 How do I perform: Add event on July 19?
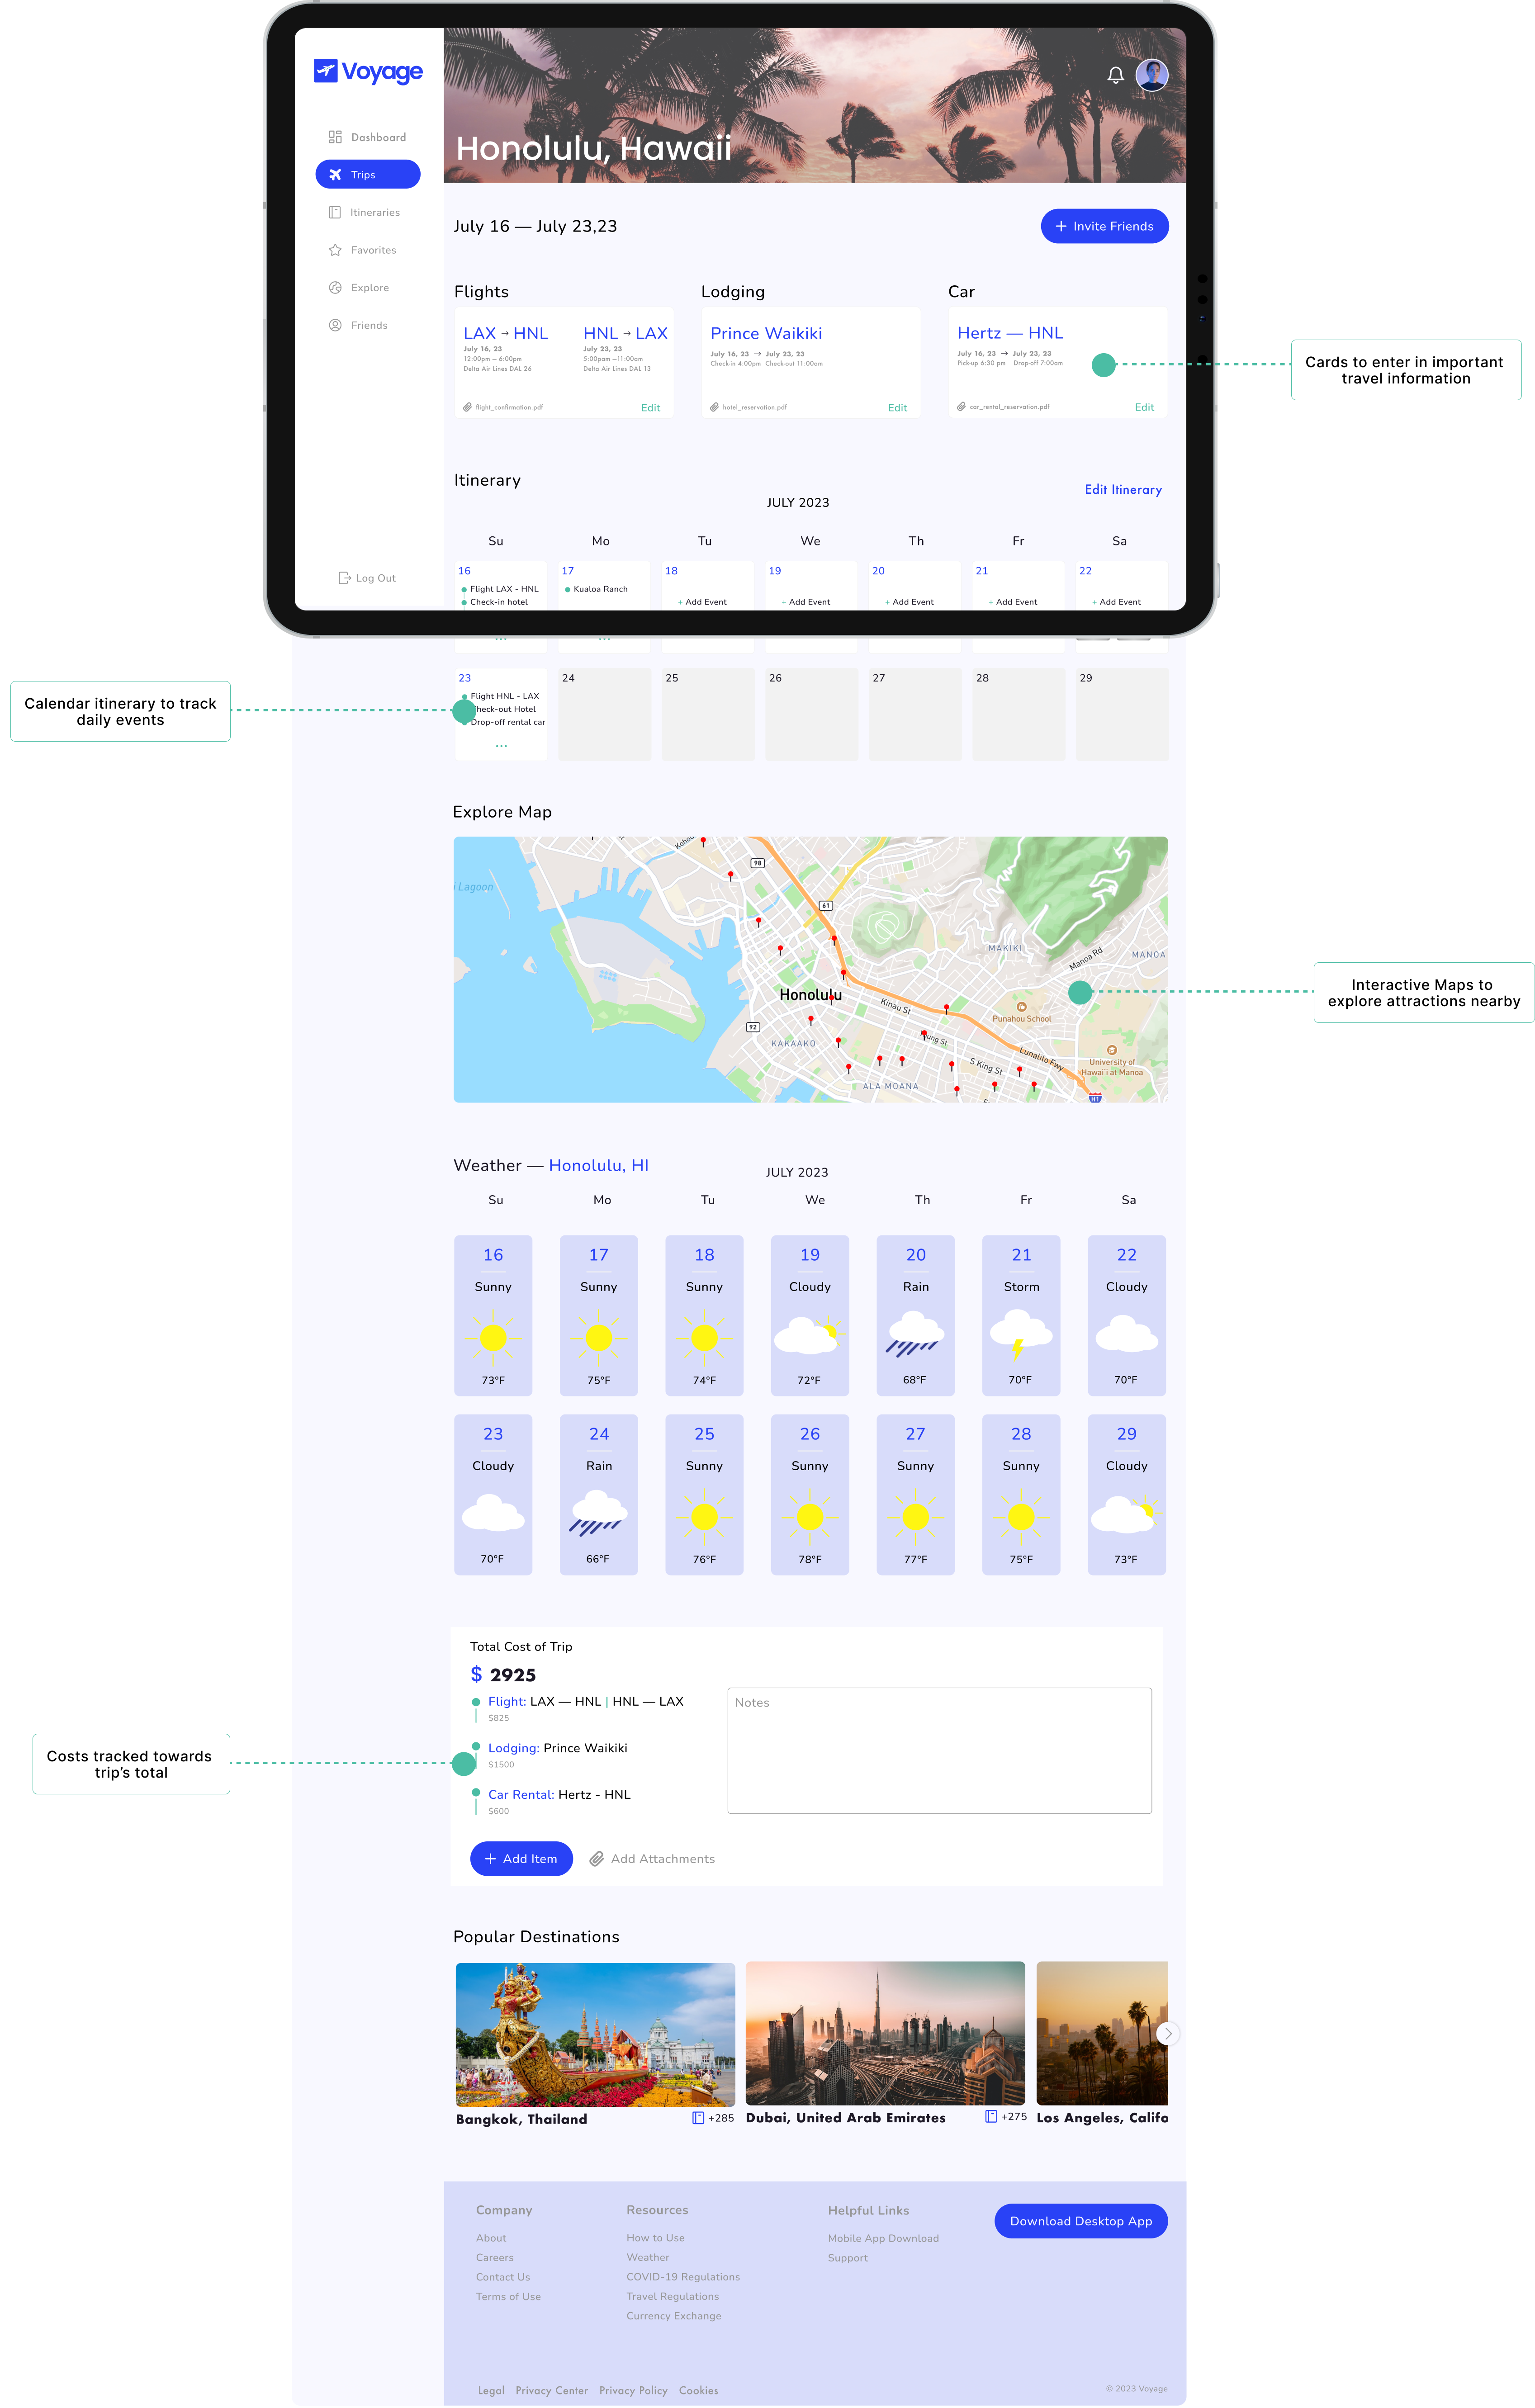806,602
